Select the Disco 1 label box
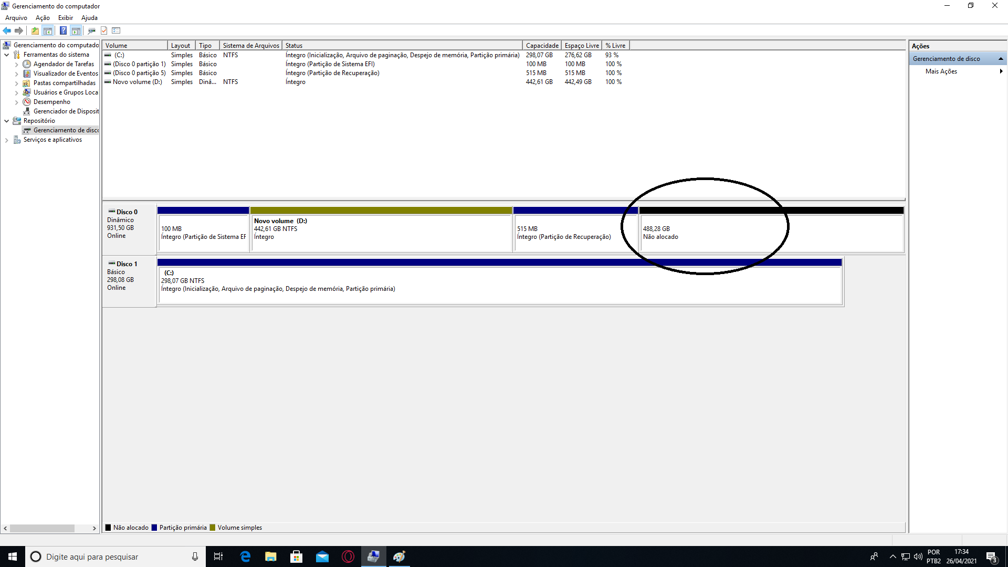This screenshot has height=567, width=1008. (x=129, y=281)
